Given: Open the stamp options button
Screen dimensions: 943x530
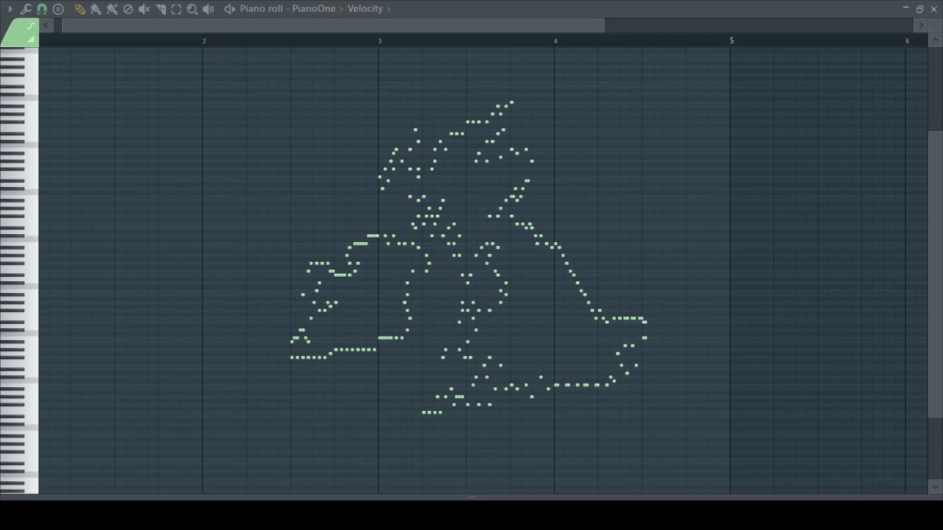Looking at the screenshot, I should pos(58,9).
